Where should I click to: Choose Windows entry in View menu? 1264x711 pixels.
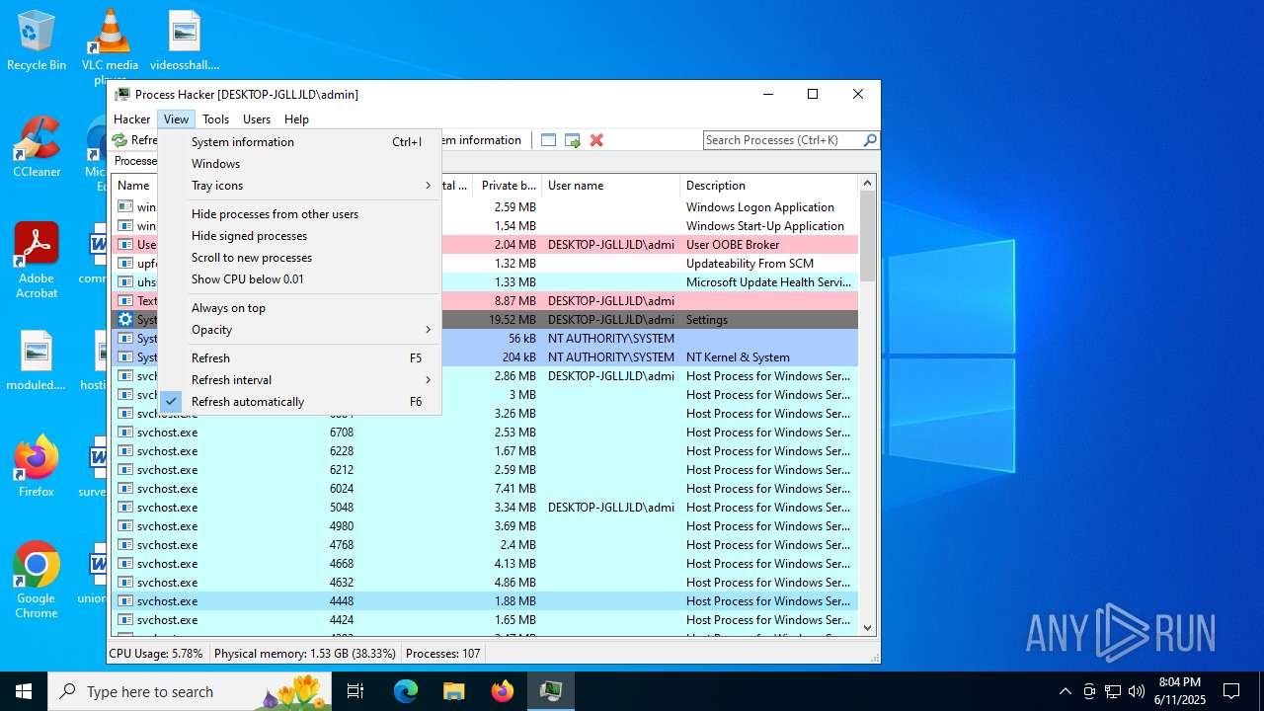(x=299, y=164)
